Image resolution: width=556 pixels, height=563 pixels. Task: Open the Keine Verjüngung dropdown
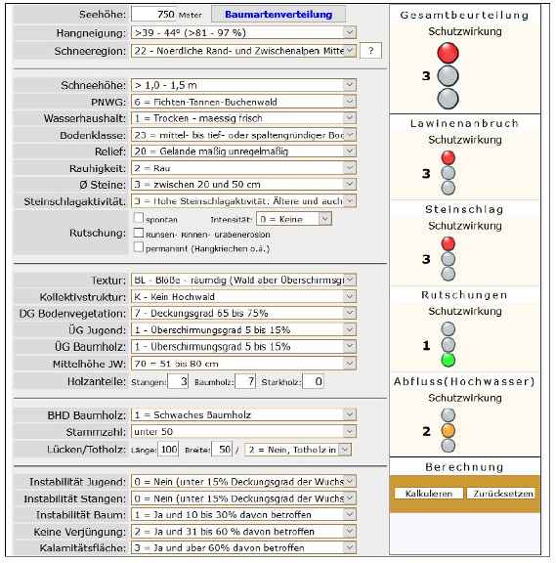point(243,531)
